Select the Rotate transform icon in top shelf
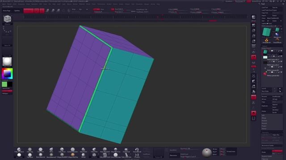The image size is (286, 160). [x=59, y=11]
